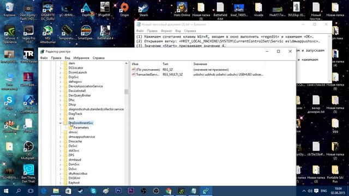This screenshot has width=349, height=196.
Task: Select the TransactedServi... value row
Action: coord(197,75)
